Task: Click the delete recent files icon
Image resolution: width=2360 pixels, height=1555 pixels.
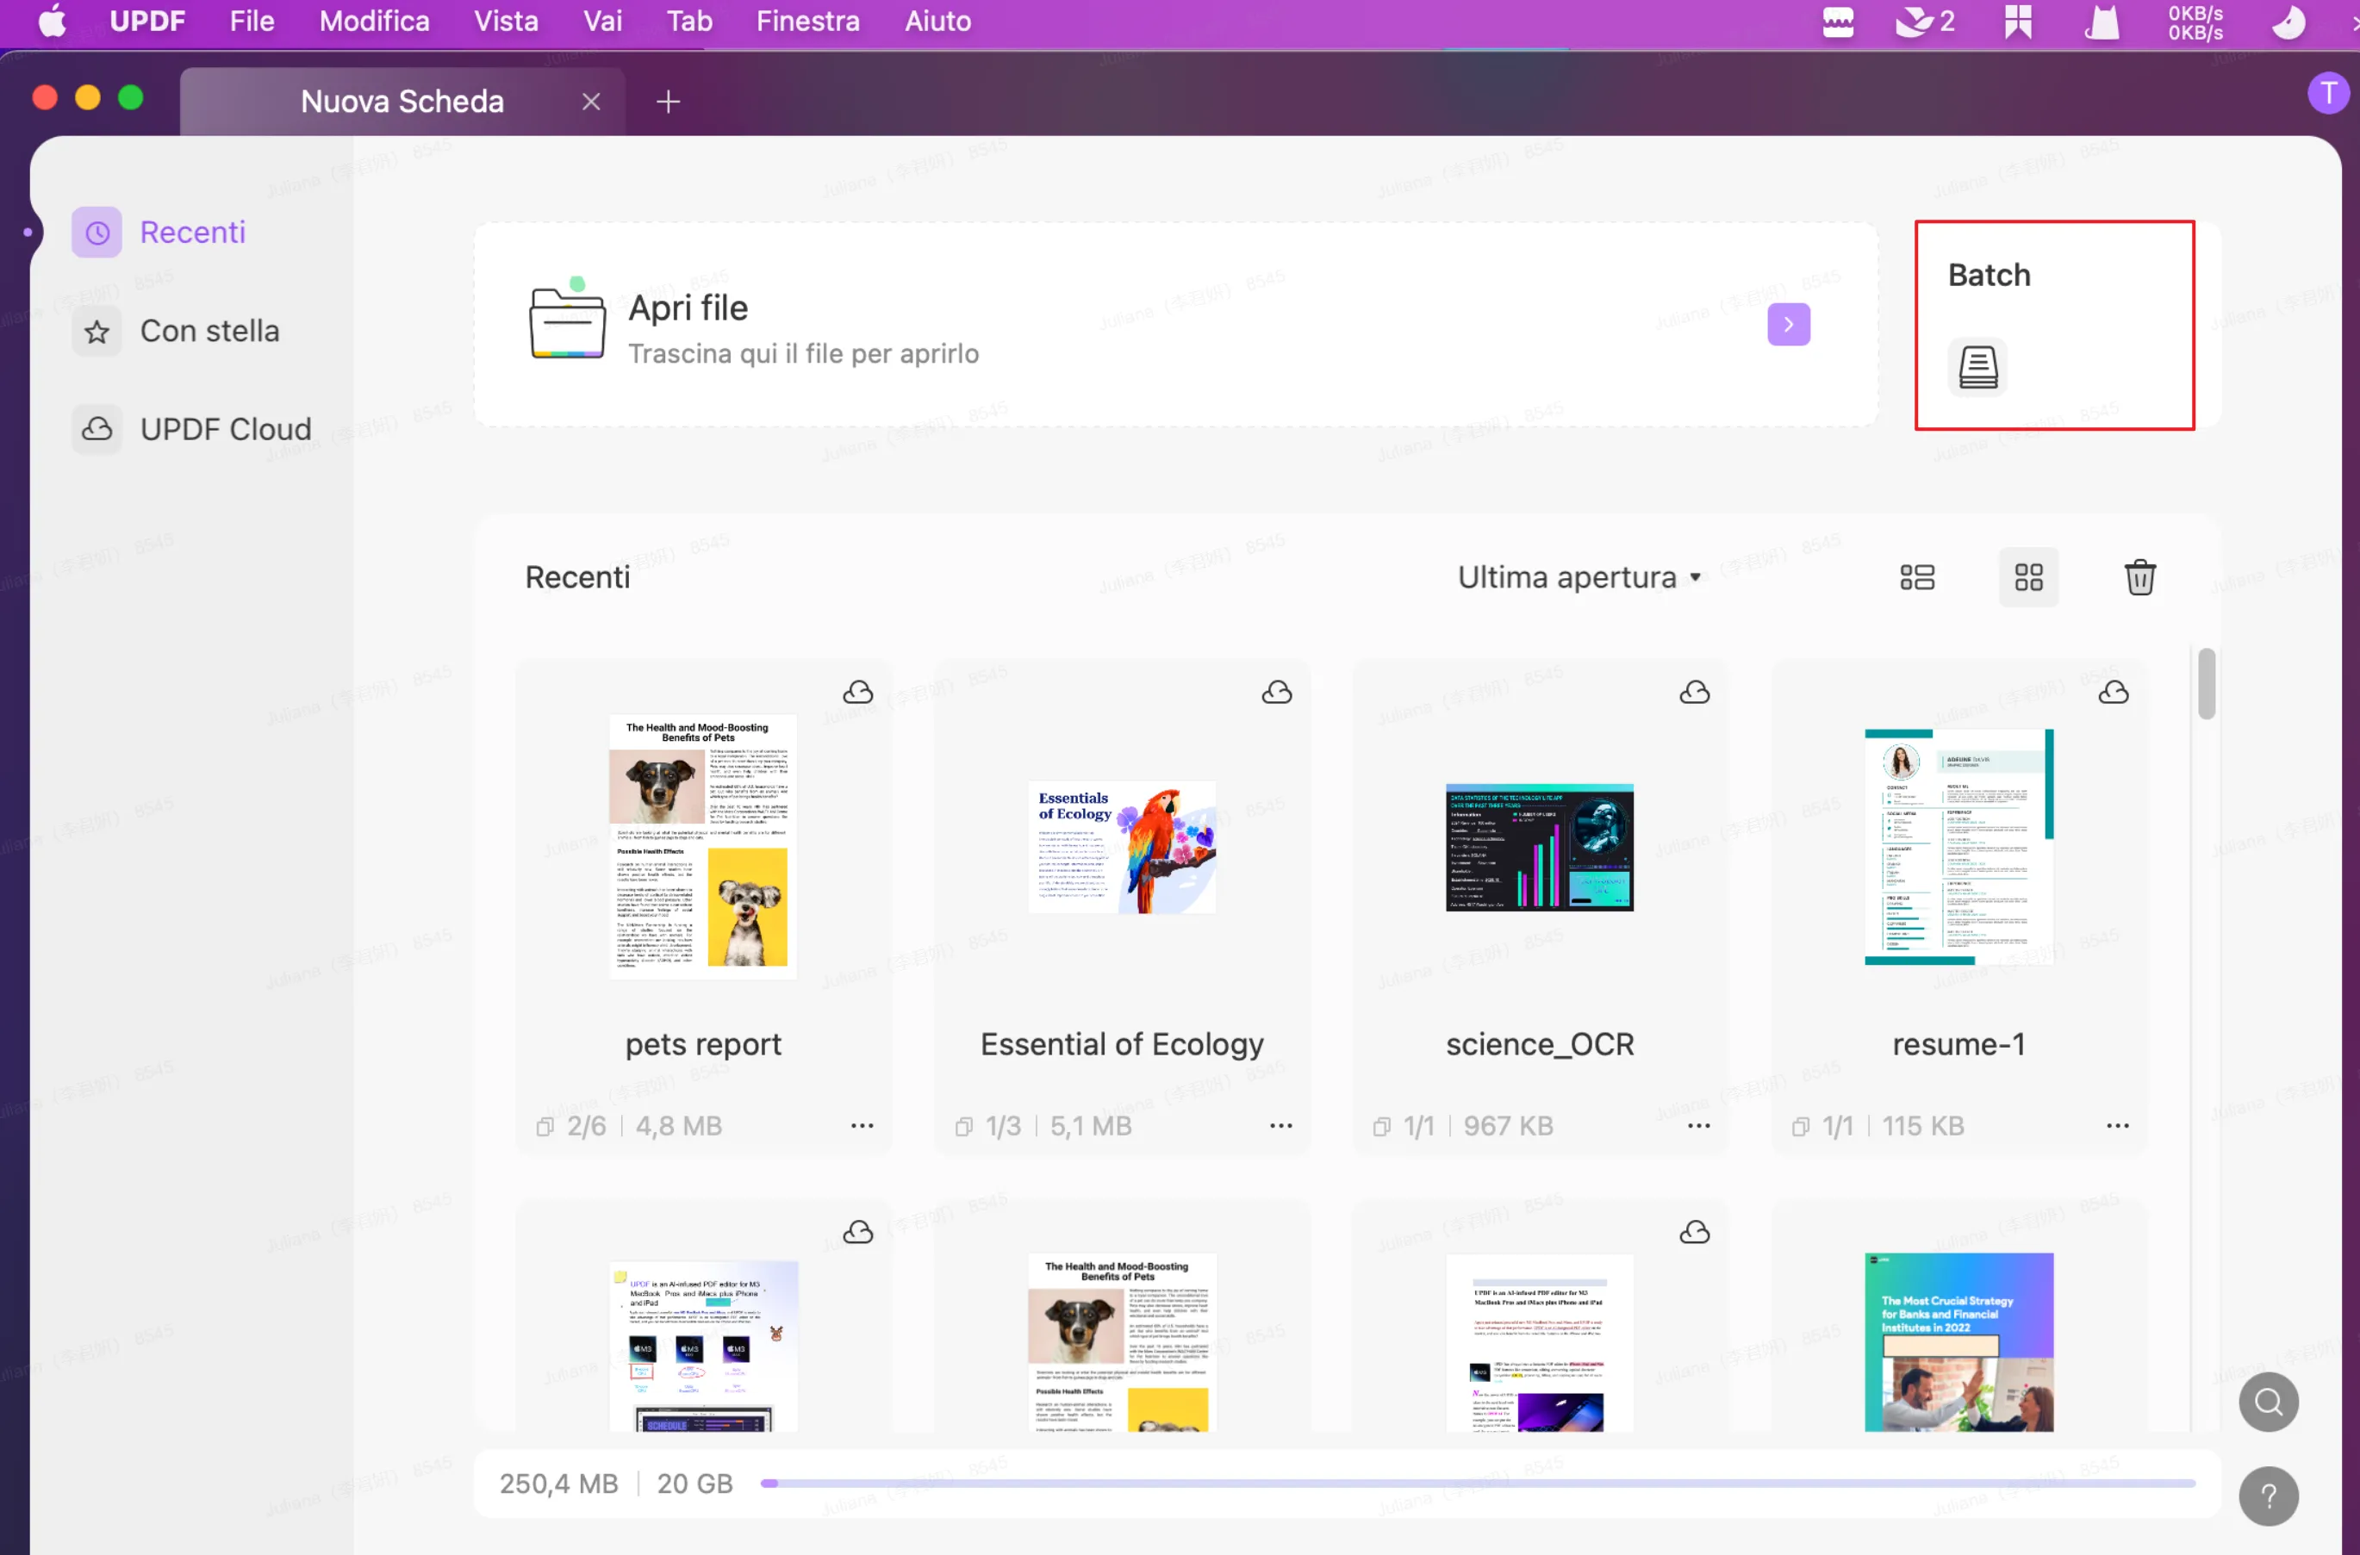Action: [2136, 576]
